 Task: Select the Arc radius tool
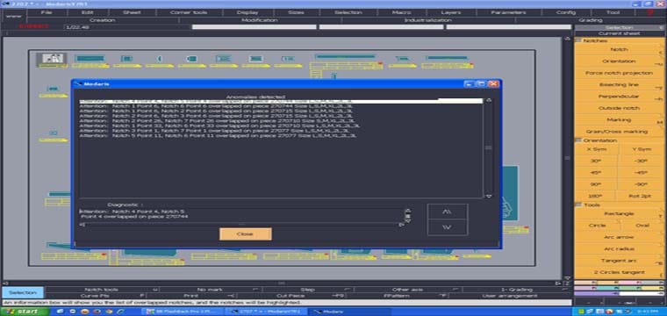click(x=619, y=248)
